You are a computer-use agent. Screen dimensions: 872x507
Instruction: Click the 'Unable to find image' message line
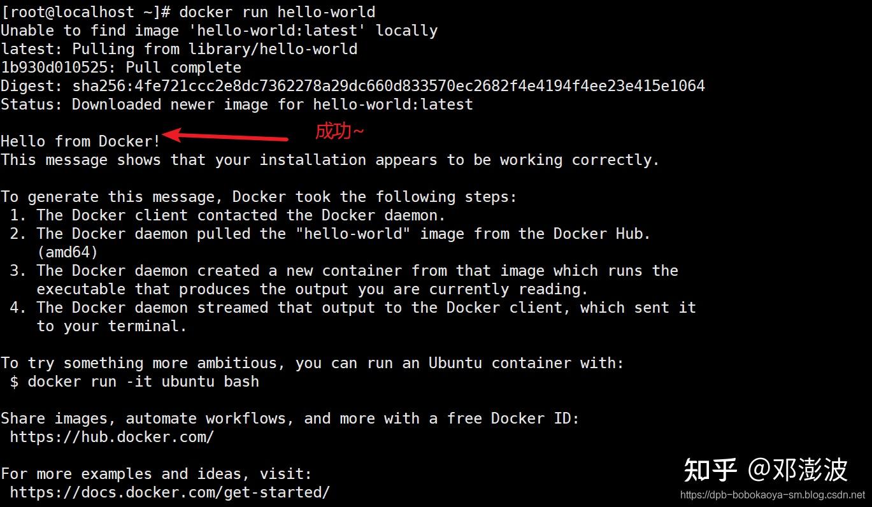tap(219, 31)
